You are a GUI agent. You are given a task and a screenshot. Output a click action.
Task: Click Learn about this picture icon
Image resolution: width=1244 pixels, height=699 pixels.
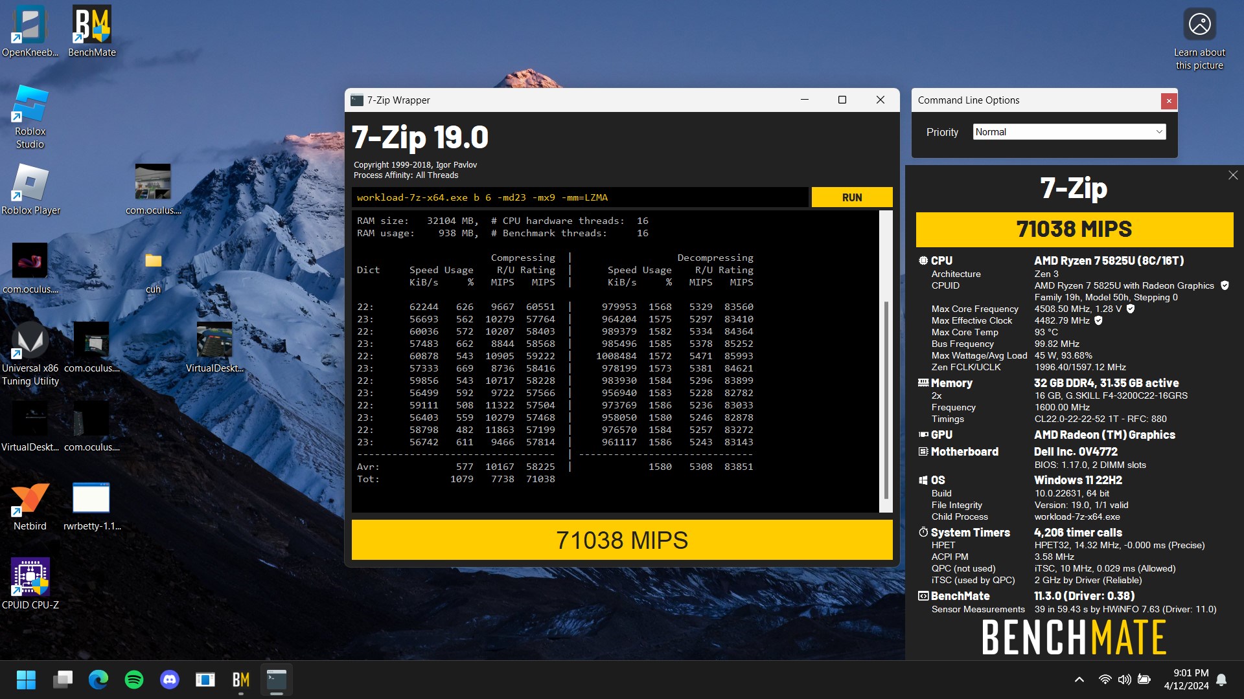(x=1199, y=39)
